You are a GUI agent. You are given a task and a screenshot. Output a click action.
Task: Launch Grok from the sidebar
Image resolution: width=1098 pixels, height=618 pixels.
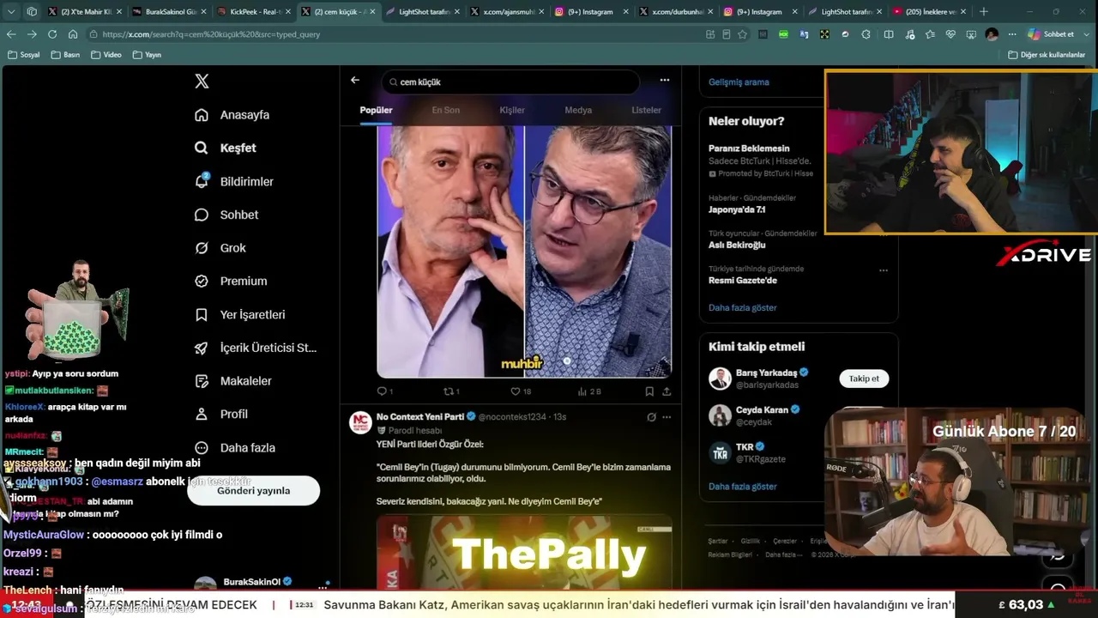220,248
